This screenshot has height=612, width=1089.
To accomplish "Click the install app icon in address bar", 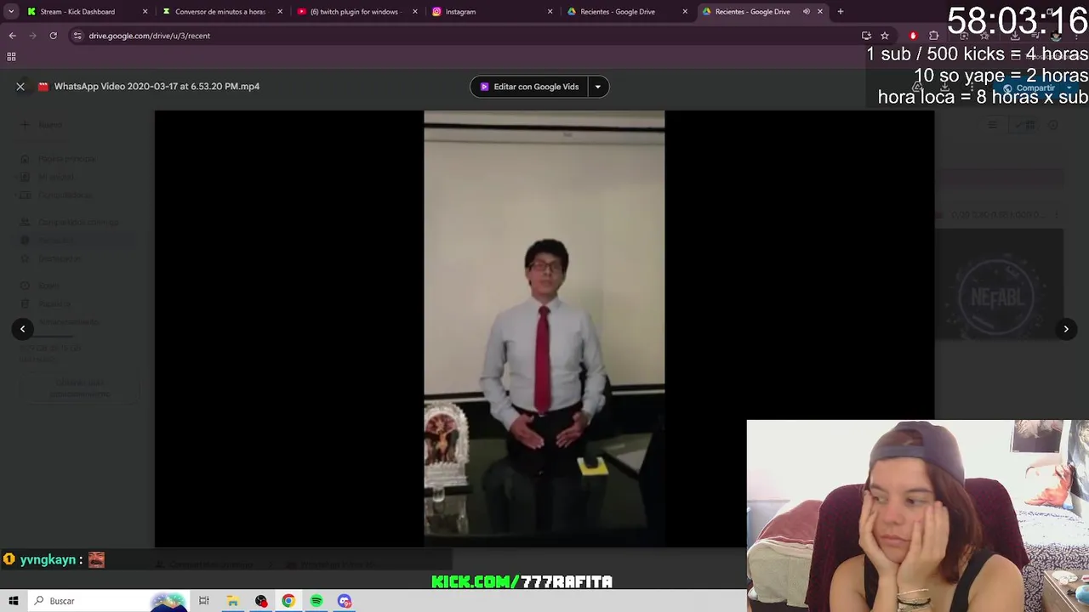I will point(866,36).
